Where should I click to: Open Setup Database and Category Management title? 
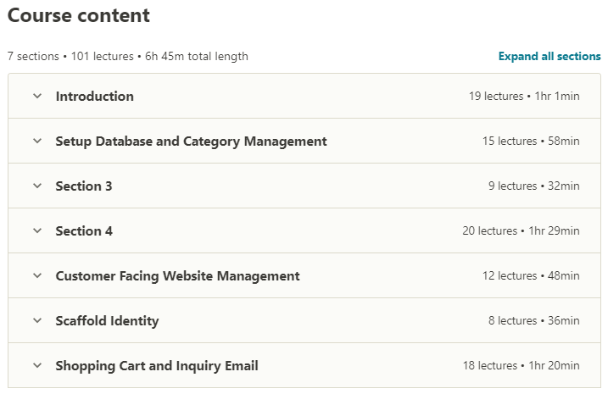coord(191,142)
